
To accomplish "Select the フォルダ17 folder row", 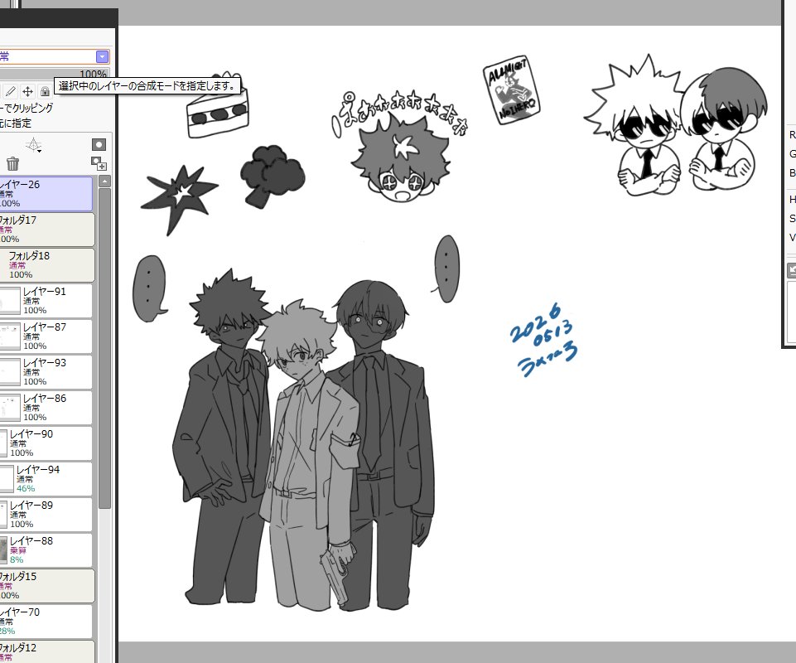I will tap(47, 229).
